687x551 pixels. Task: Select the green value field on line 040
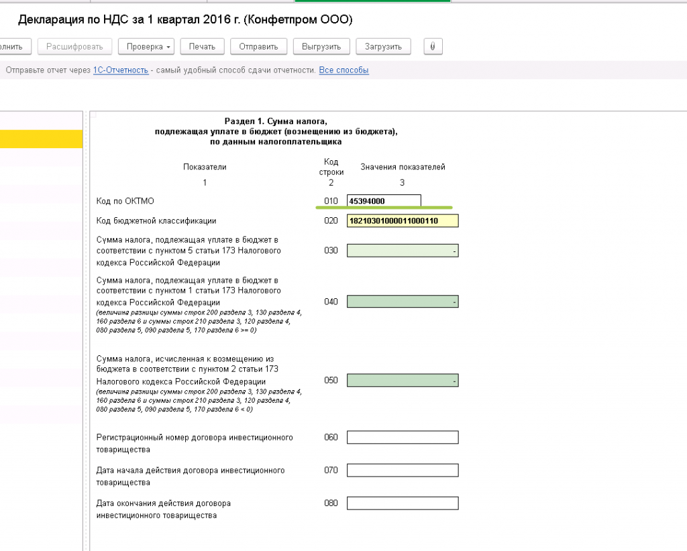pyautogui.click(x=403, y=302)
